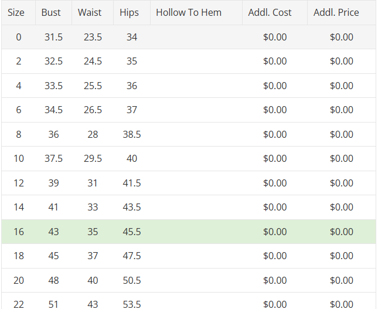Click the Addl. Cost cell for size 8

pos(275,134)
